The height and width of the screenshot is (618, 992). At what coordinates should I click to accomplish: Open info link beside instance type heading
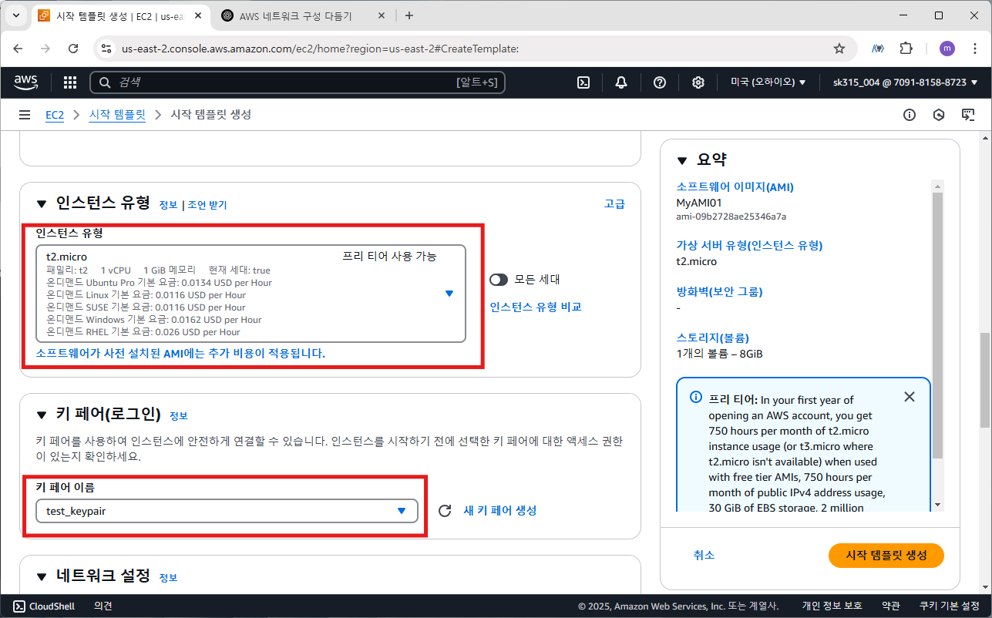pos(168,205)
